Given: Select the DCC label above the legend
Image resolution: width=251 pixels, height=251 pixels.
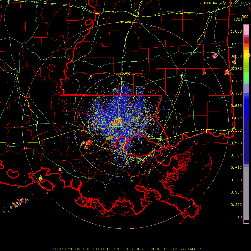Looking at the screenshot, I should 245,17.
